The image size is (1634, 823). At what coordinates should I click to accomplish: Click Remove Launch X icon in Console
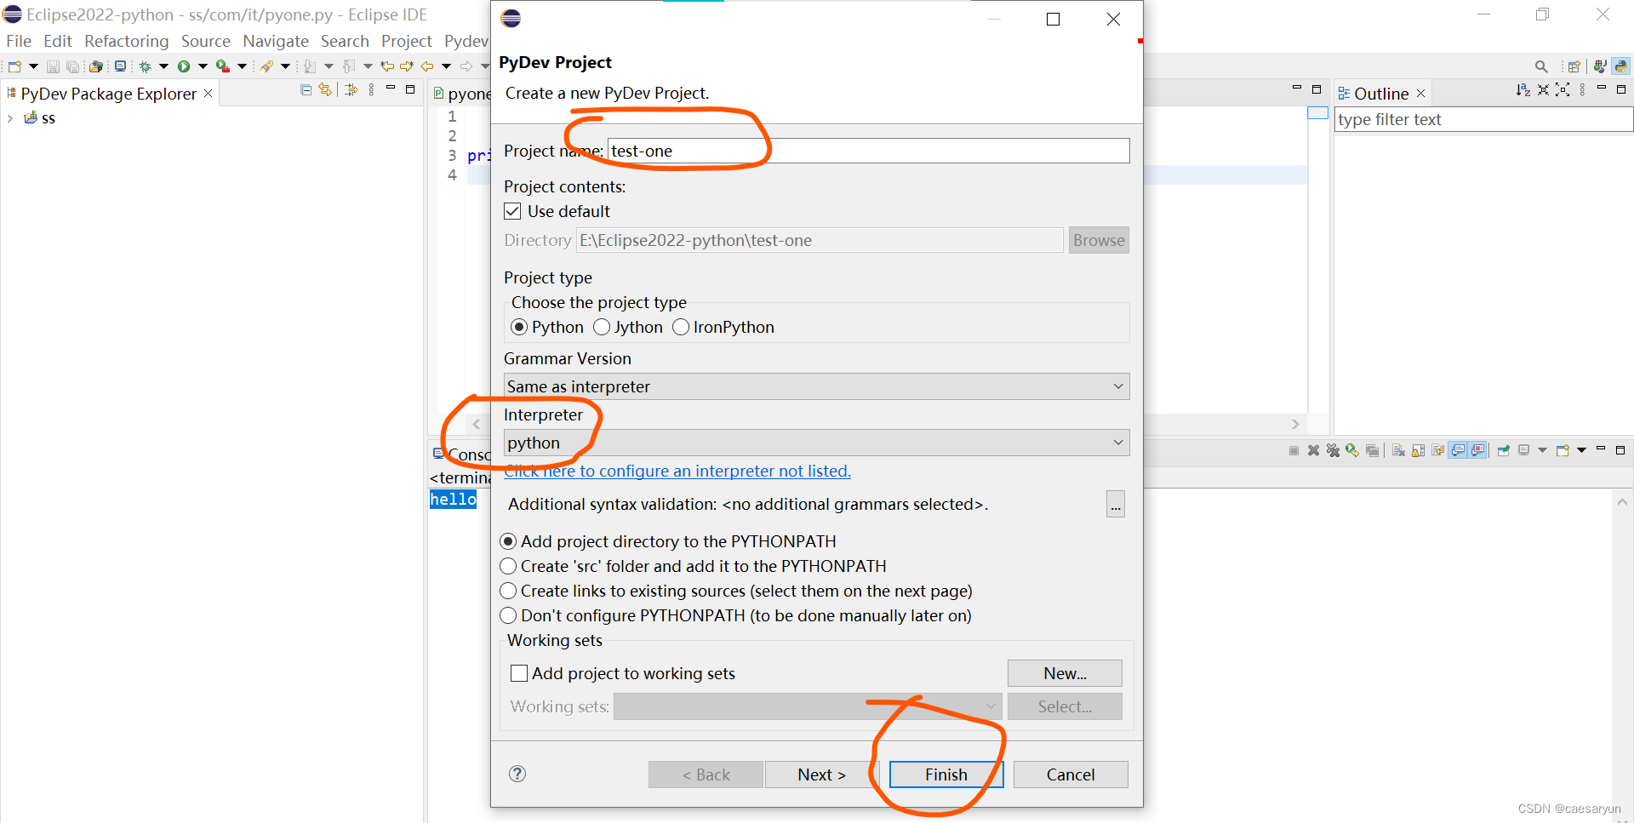(1313, 450)
